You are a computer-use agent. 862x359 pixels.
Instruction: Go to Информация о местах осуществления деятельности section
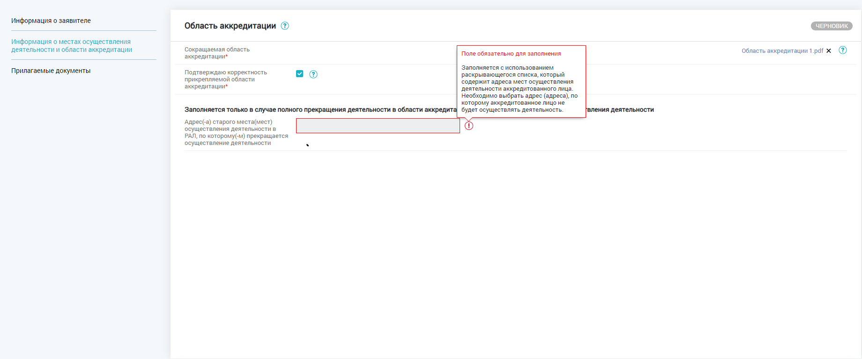click(x=72, y=46)
